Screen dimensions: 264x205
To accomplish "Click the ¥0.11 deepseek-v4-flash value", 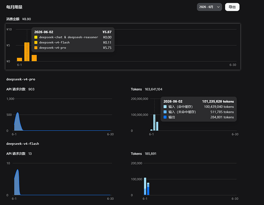I will click(107, 43).
